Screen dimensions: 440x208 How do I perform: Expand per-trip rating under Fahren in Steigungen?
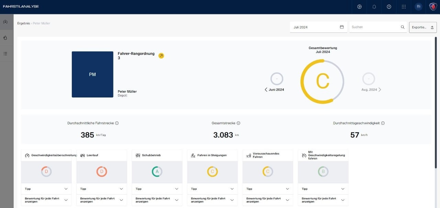click(x=212, y=200)
